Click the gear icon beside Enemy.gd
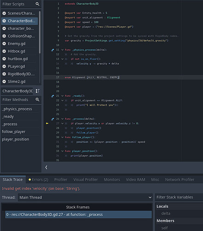 (4, 43)
